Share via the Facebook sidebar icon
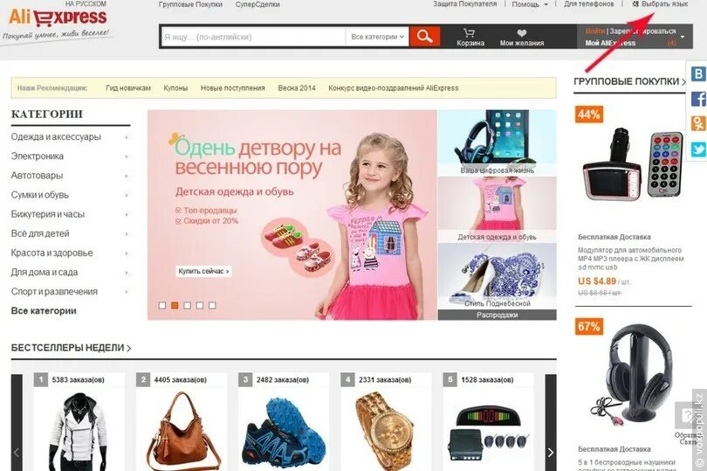 [x=698, y=99]
